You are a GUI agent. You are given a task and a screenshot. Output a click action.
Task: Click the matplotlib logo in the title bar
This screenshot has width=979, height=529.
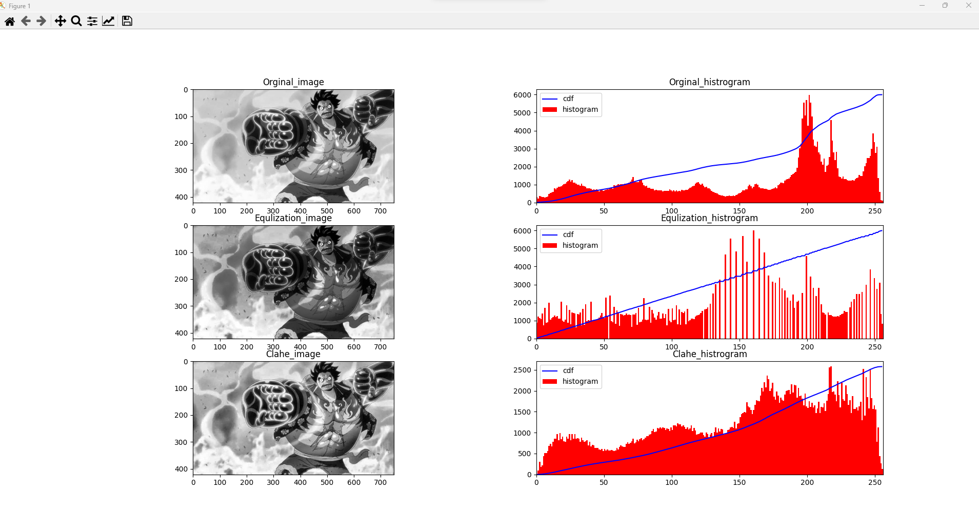pyautogui.click(x=4, y=6)
